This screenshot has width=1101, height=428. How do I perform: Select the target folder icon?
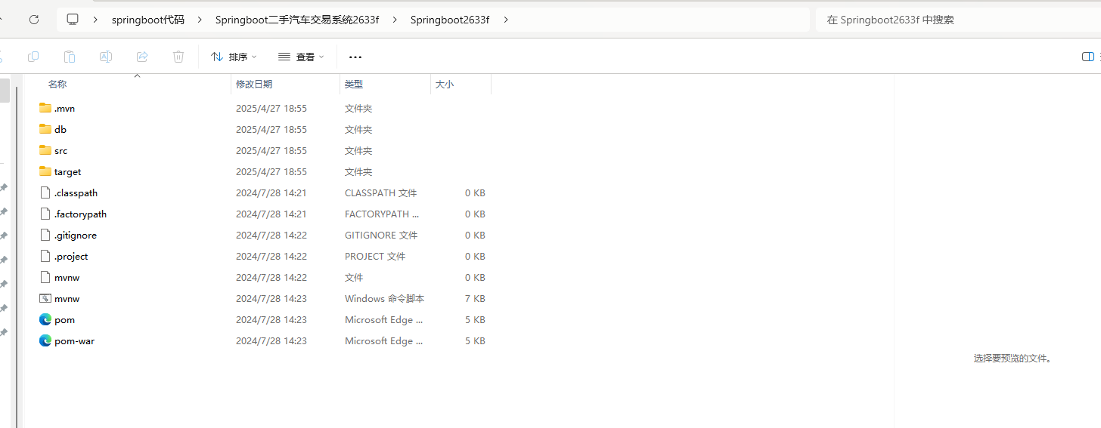(x=45, y=171)
